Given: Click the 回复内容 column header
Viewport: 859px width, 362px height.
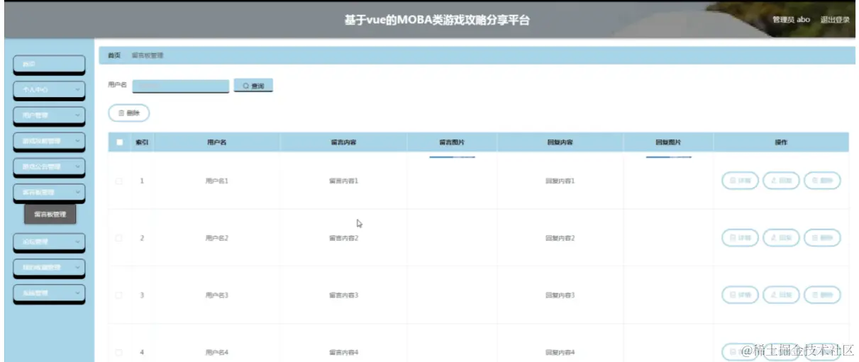Looking at the screenshot, I should 560,142.
